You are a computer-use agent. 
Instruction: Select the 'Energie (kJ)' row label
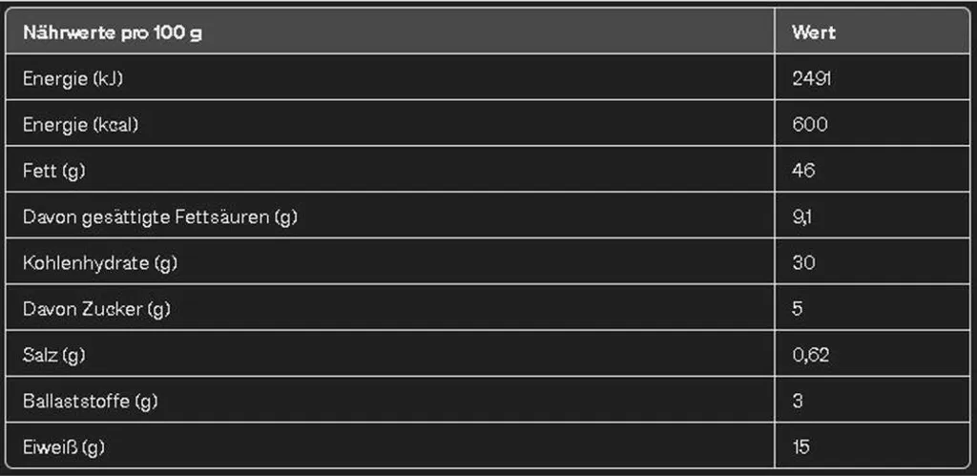73,78
